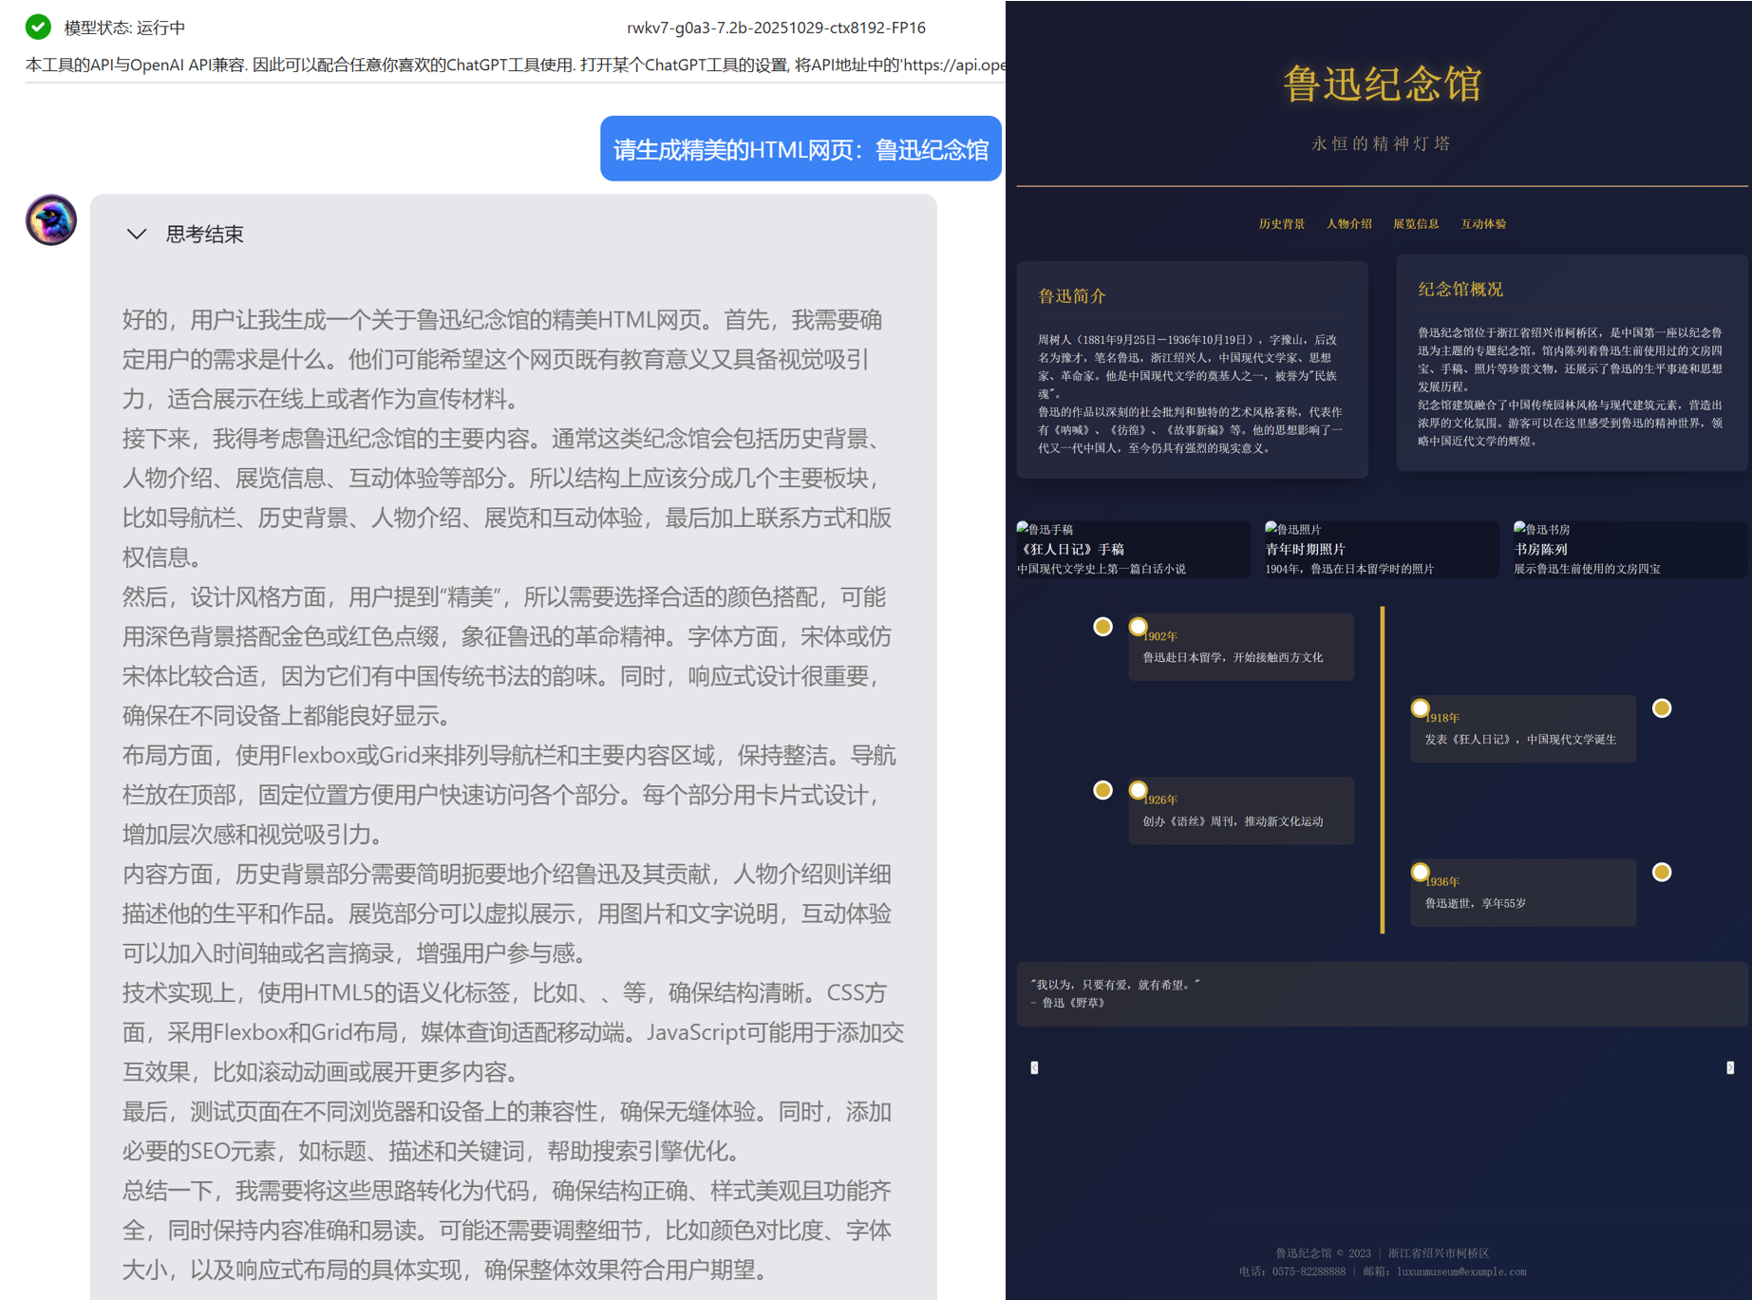Go to the 人物介绍 section link
1752x1300 pixels.
tap(1349, 224)
